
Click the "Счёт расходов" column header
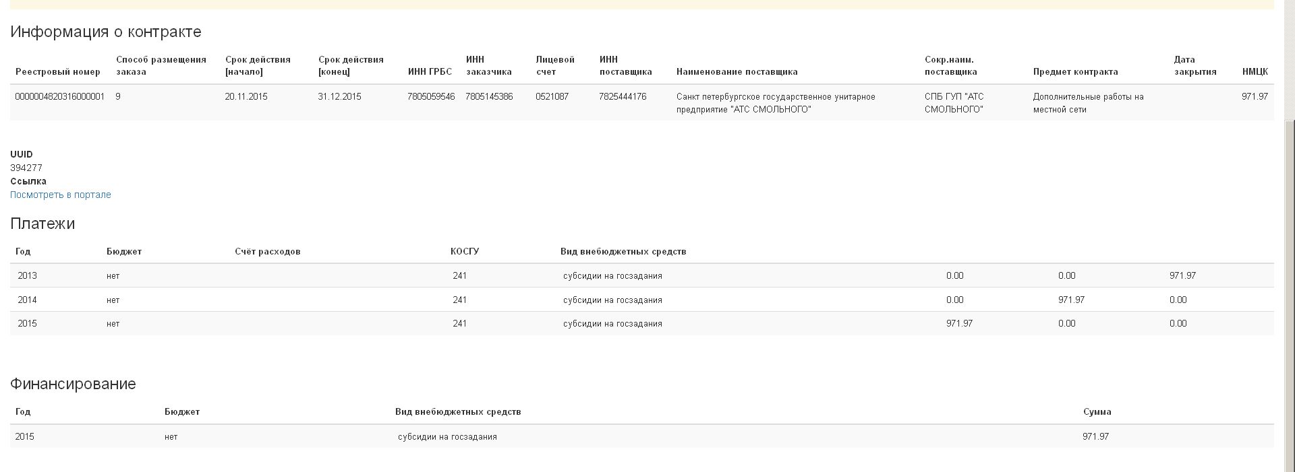(268, 252)
